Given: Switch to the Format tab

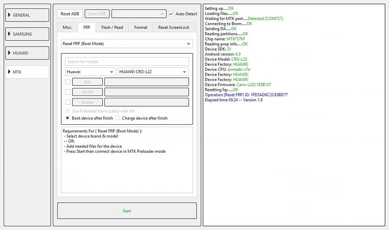Looking at the screenshot, I should click(x=141, y=27).
